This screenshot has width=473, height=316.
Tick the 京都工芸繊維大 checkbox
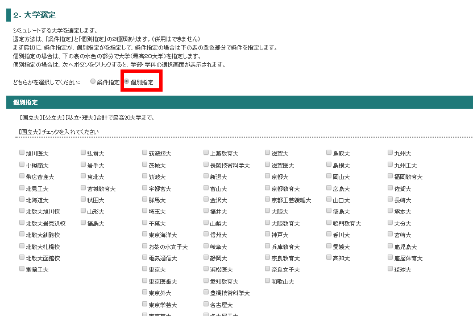pyautogui.click(x=268, y=199)
